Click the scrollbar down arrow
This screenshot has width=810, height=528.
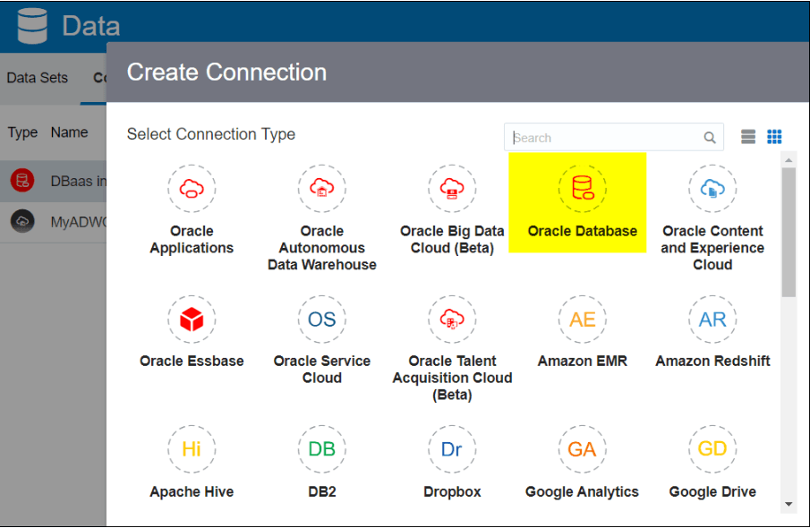pyautogui.click(x=789, y=504)
